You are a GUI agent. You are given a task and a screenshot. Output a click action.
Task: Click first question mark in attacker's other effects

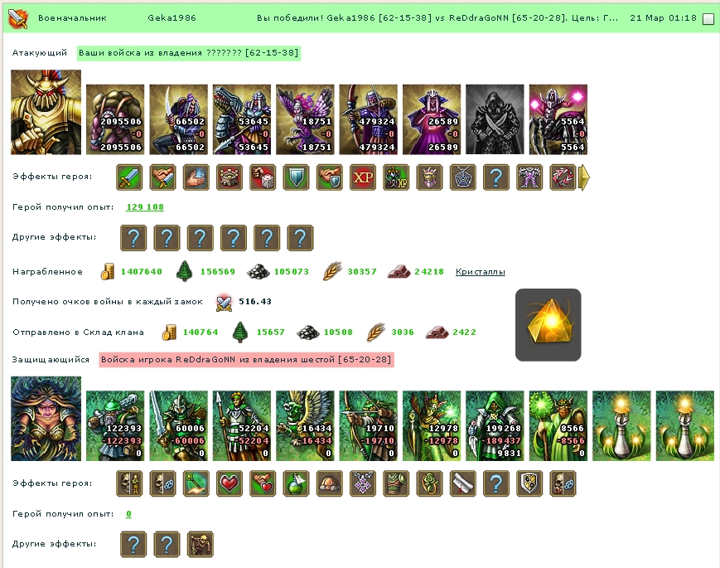[133, 238]
